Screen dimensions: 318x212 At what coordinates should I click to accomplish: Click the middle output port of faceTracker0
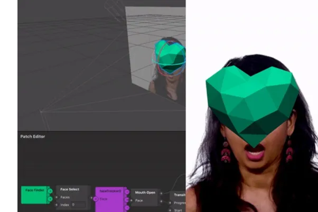127,200
